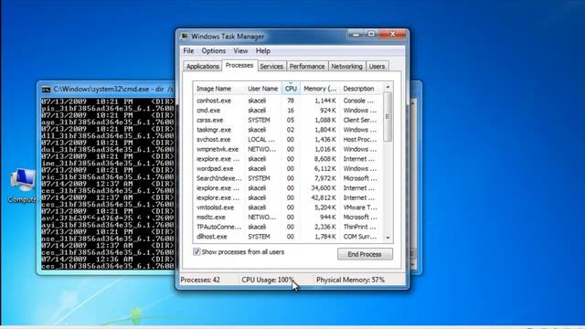The height and width of the screenshot is (329, 585).
Task: Select the svchost.exe process row
Action: 288,140
